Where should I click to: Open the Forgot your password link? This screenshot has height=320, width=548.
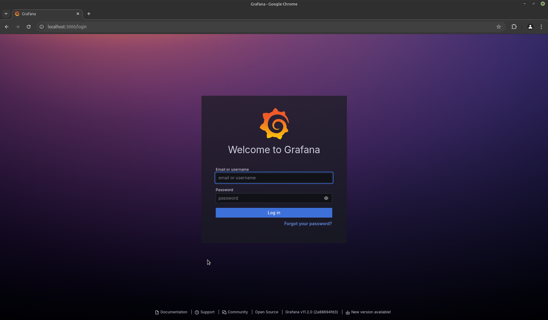[308, 224]
